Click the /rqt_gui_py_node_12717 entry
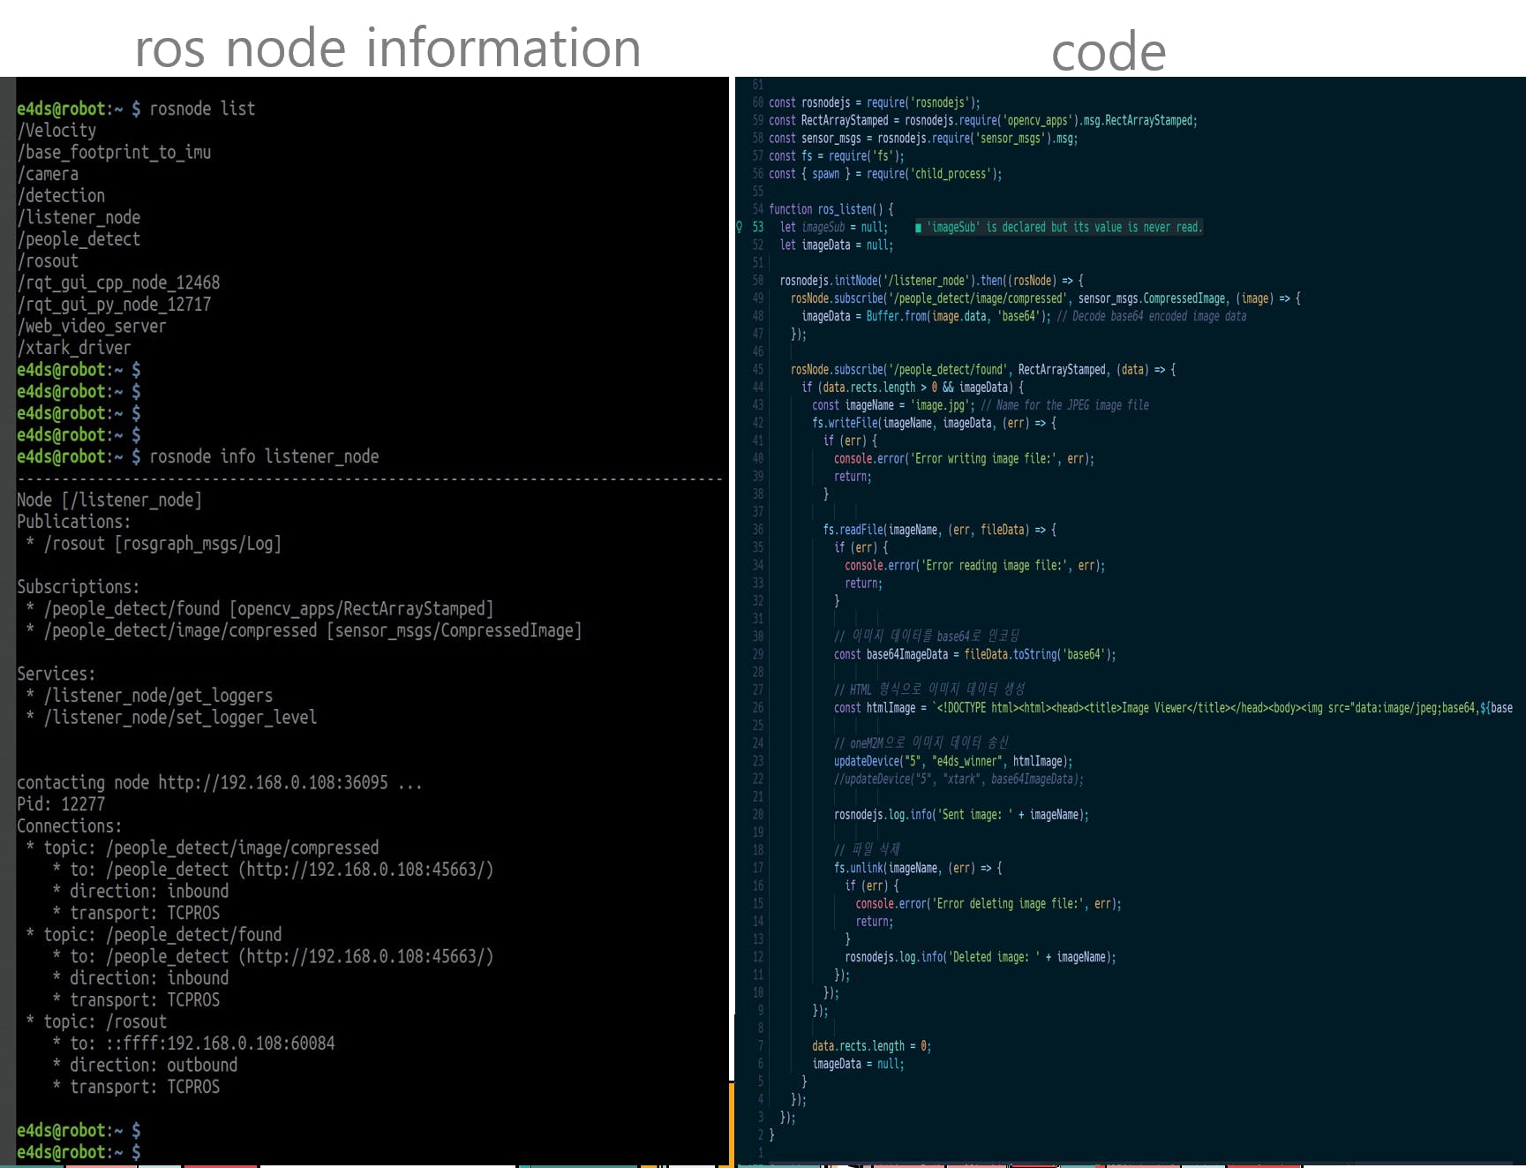 click(114, 305)
